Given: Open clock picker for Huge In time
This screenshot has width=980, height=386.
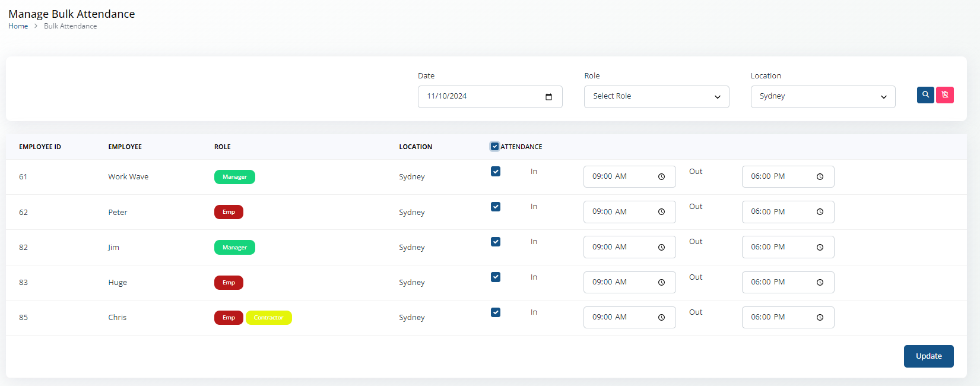Looking at the screenshot, I should click(661, 283).
